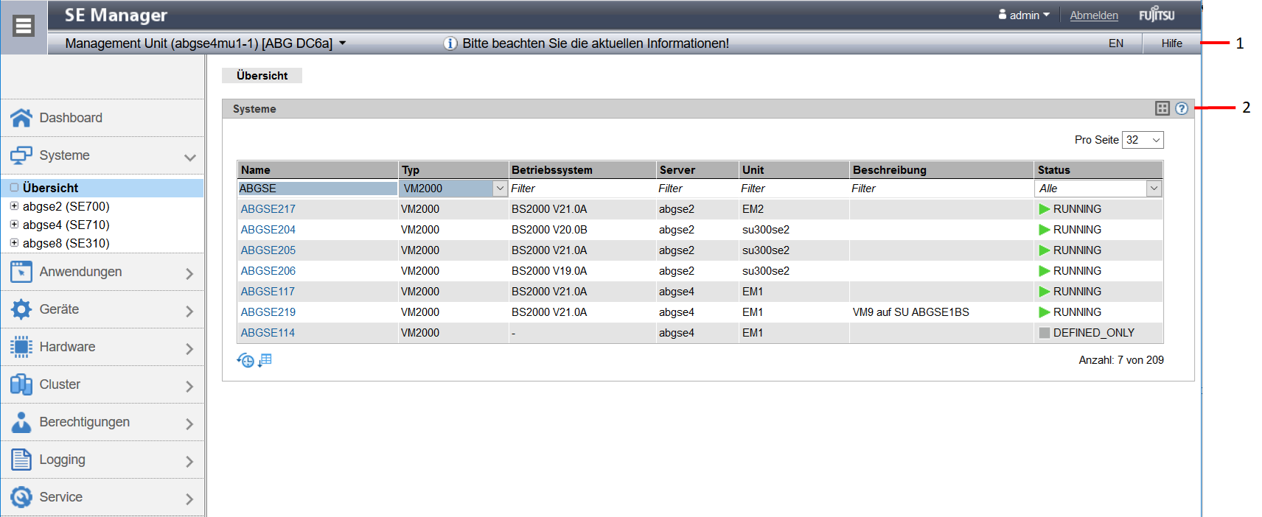Open the ABGSE117 system link
This screenshot has width=1262, height=517.
(268, 292)
